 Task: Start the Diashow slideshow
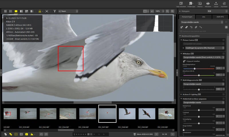(x=200, y=4)
